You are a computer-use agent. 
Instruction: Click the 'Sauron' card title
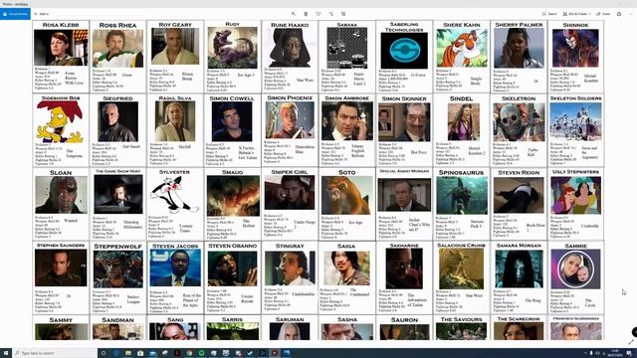click(x=404, y=320)
